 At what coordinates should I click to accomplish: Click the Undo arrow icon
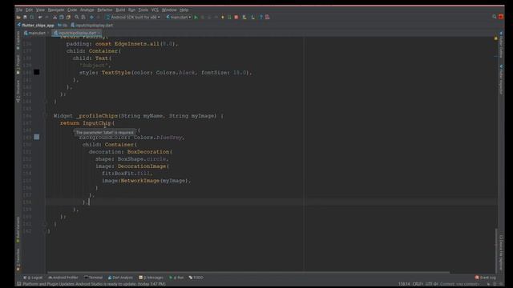pyautogui.click(x=40, y=18)
